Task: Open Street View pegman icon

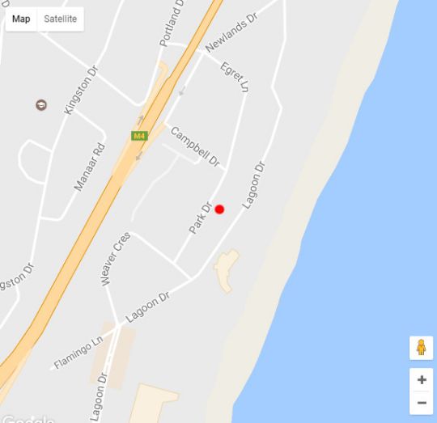Action: pyautogui.click(x=421, y=348)
